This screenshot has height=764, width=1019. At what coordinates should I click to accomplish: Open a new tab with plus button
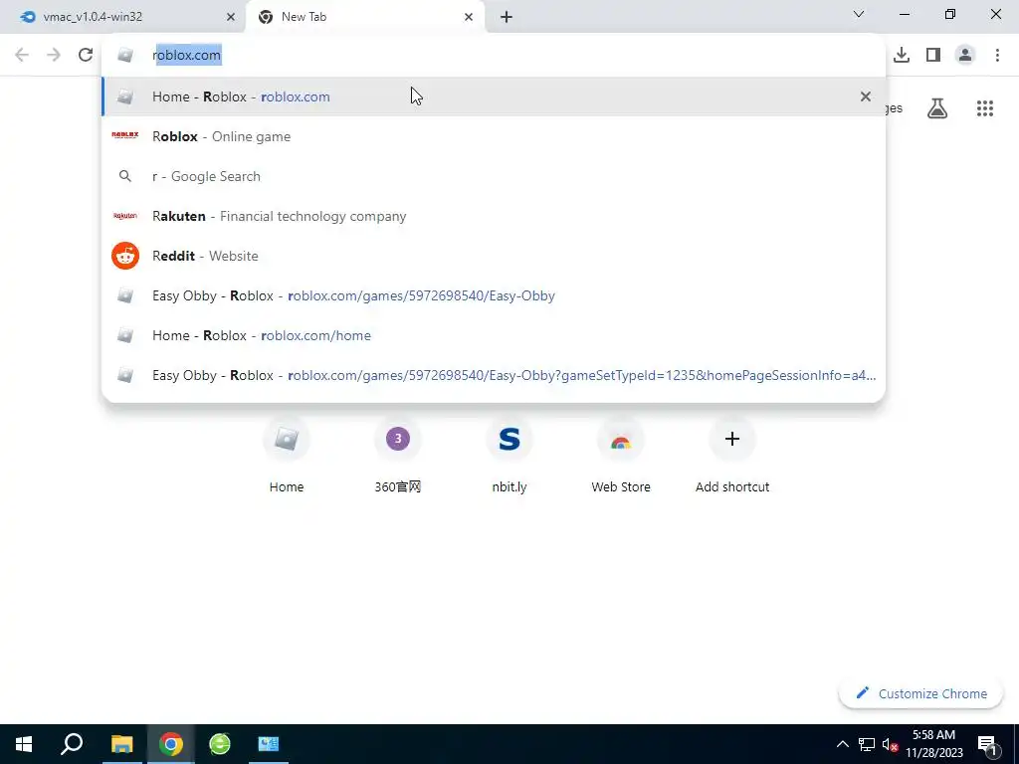507,17
